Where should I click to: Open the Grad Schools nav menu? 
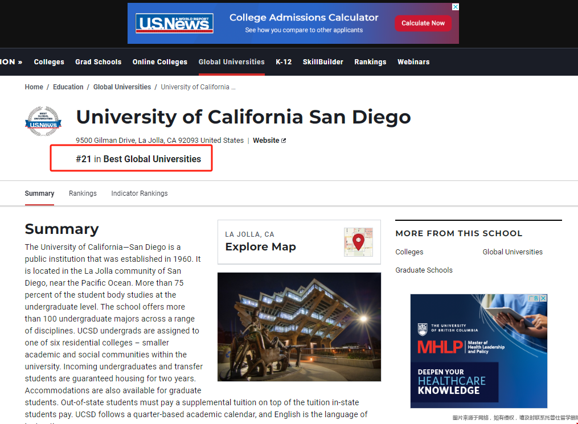[x=99, y=62]
